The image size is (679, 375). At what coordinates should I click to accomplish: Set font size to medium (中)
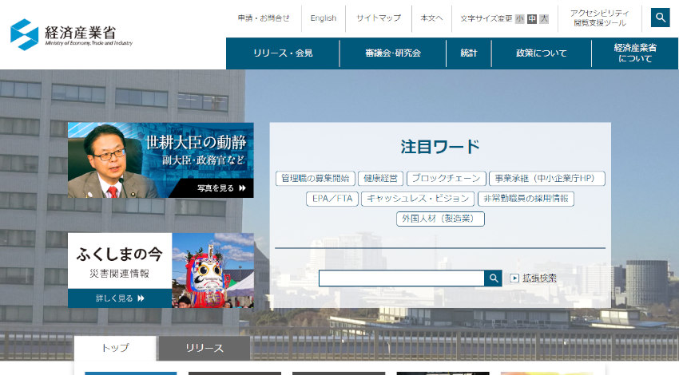coord(532,18)
